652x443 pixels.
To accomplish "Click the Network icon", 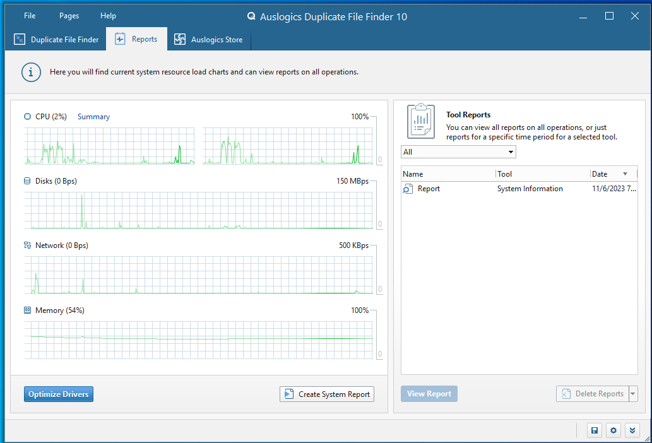I will (27, 245).
